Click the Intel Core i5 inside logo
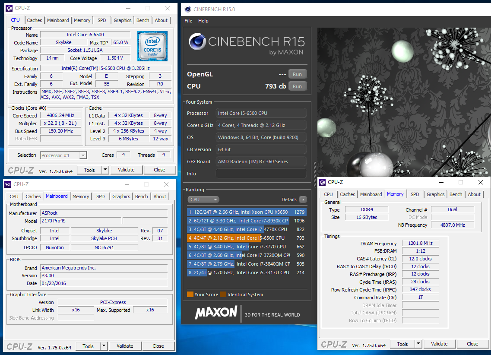This screenshot has width=491, height=355. point(152,46)
